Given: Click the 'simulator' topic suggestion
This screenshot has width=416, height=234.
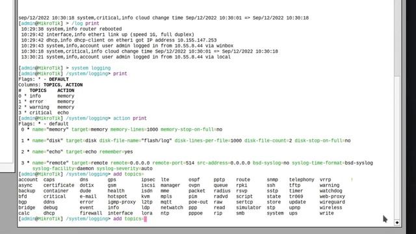Looking at the screenshot, I should tap(248, 207).
